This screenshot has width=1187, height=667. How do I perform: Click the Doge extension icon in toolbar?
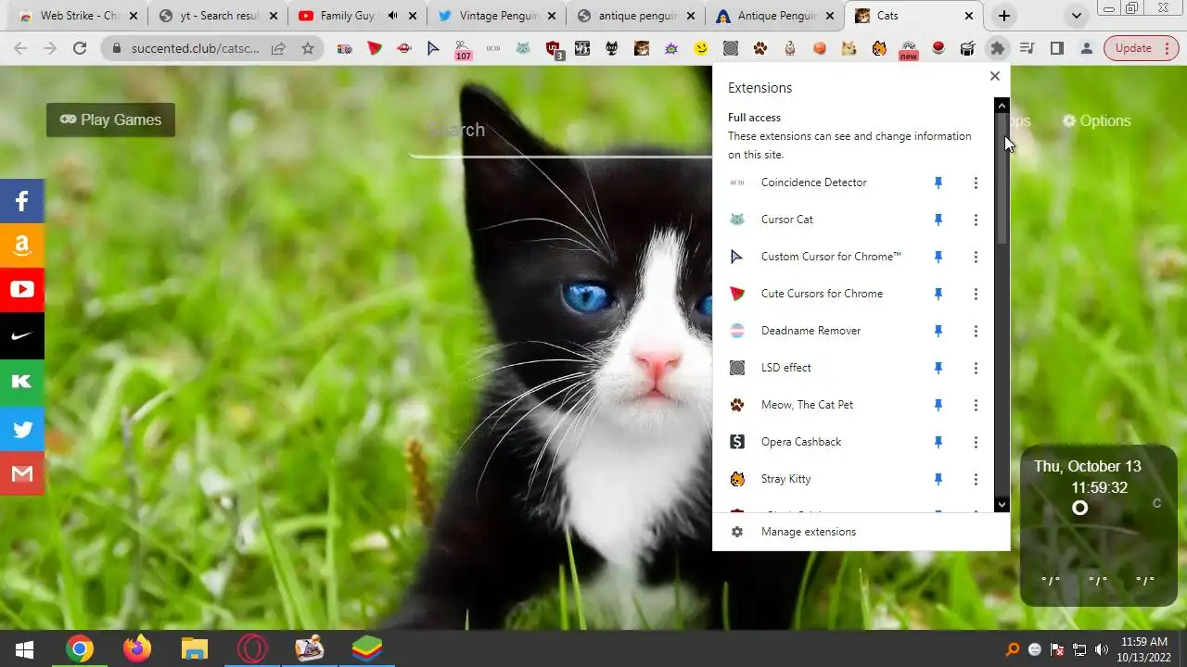tap(849, 48)
